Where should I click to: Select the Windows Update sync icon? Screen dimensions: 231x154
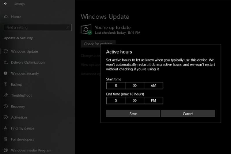[6, 51]
